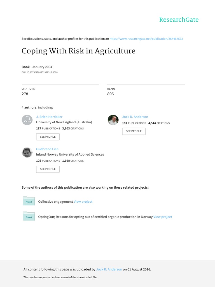Click the OptingOut project folder icon
This screenshot has width=215, height=287.
29,216
